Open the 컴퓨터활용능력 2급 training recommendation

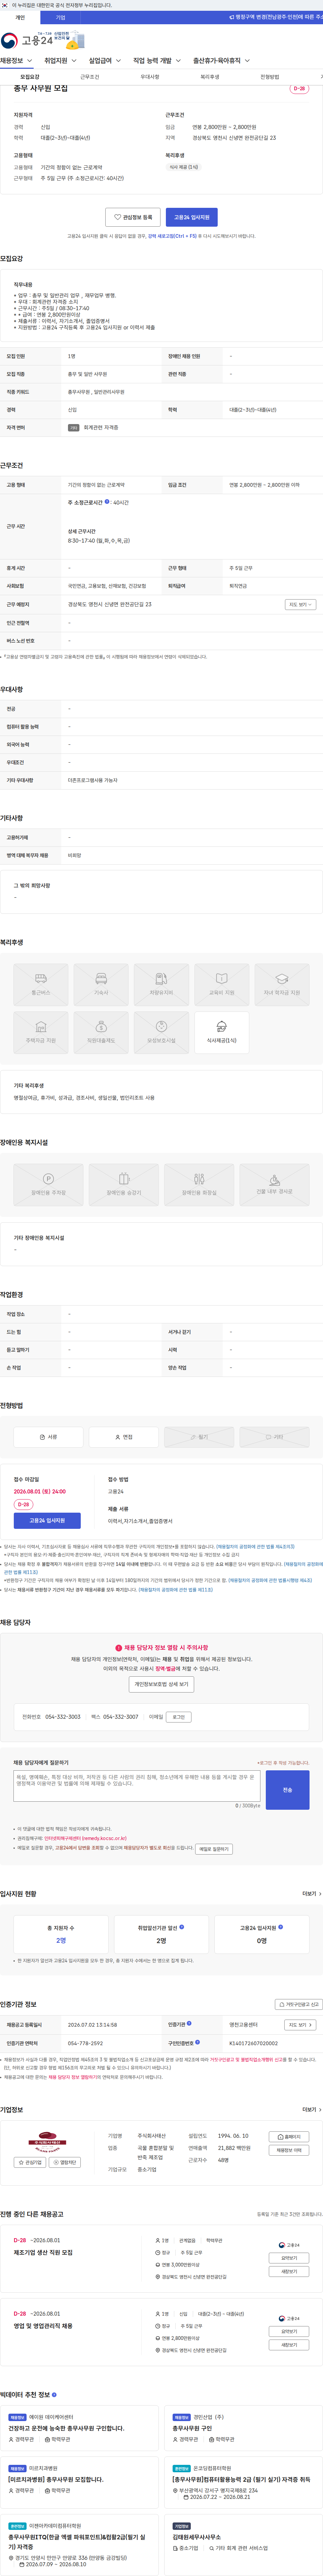point(241,2480)
